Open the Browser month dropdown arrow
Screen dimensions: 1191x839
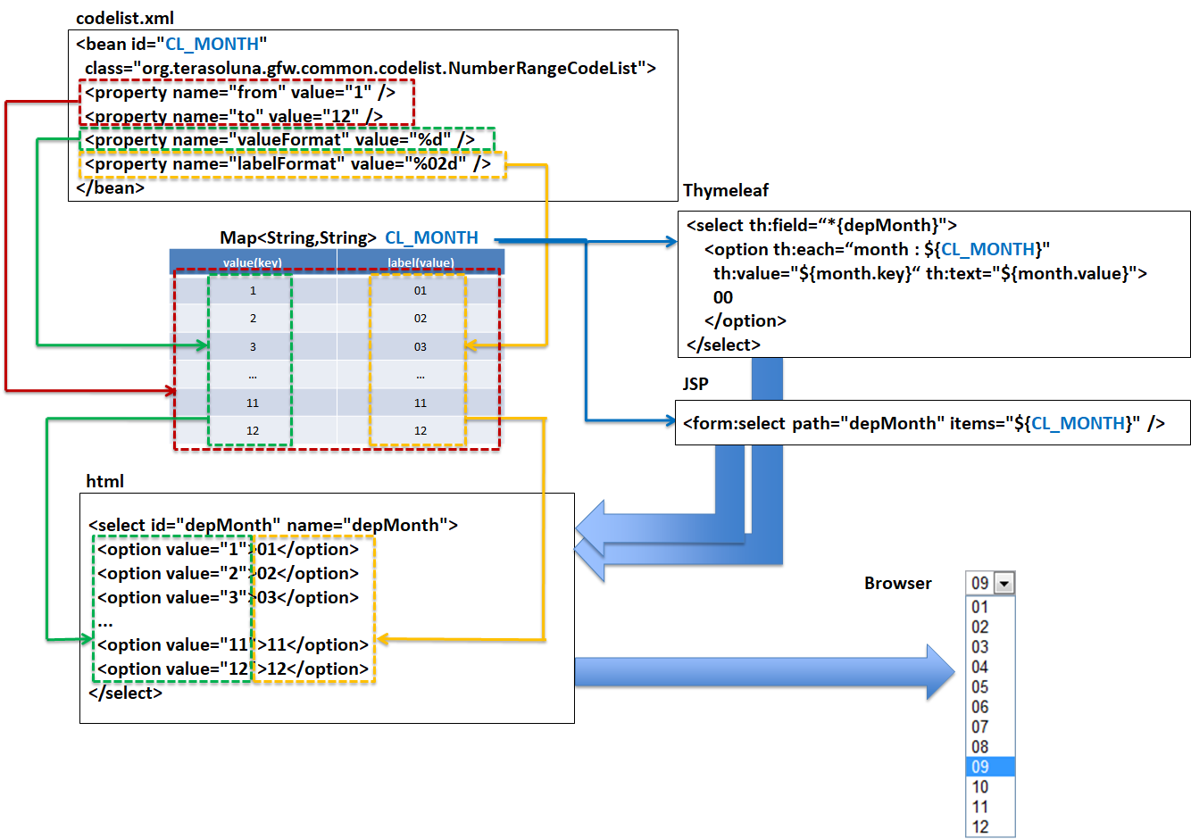[1004, 584]
